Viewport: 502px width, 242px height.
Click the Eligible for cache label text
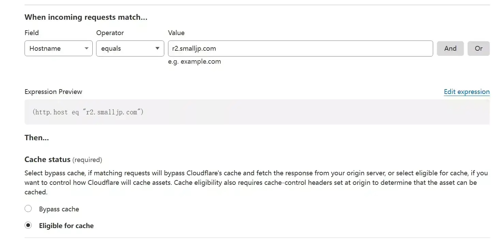66,226
